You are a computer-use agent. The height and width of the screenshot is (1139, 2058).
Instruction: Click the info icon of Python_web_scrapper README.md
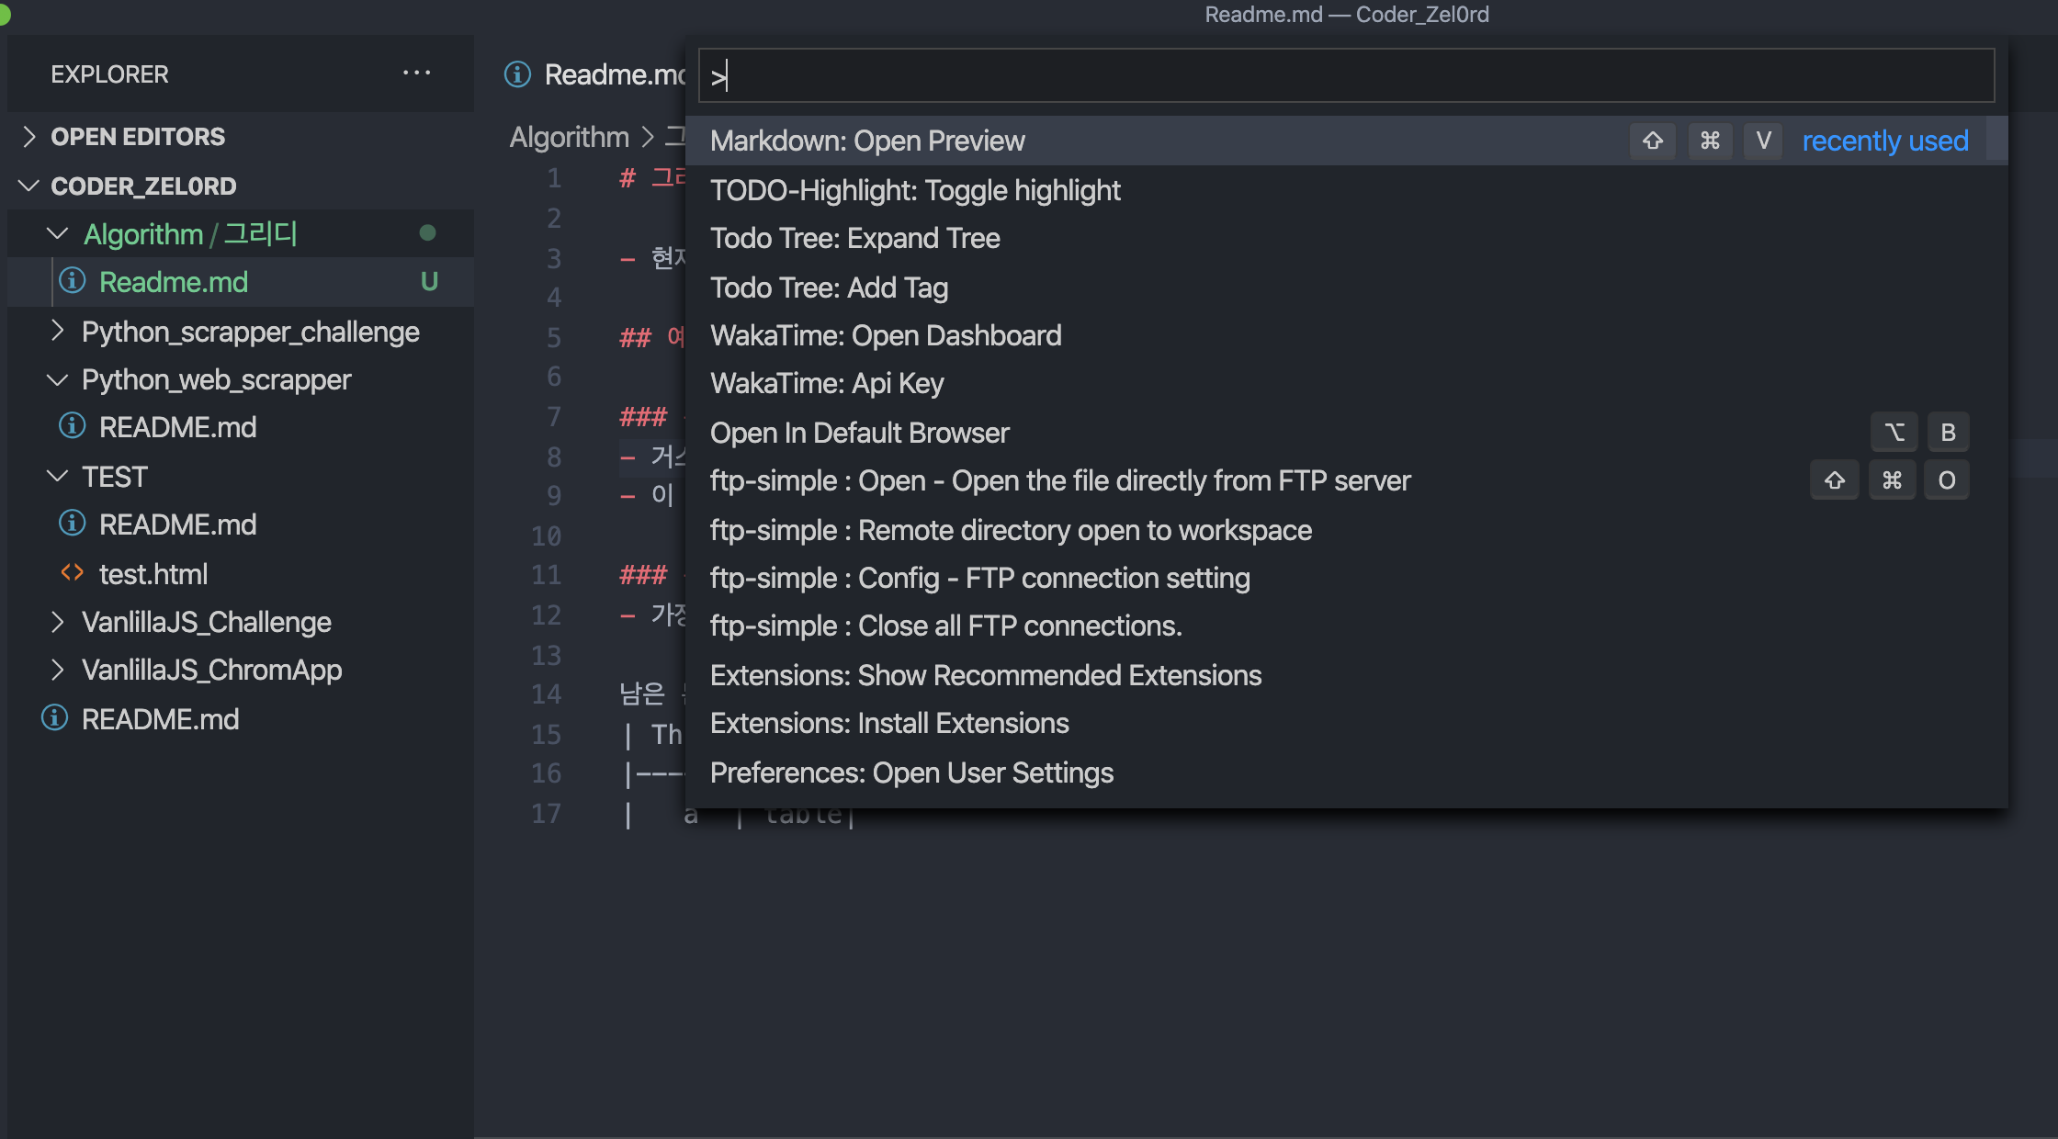[72, 427]
